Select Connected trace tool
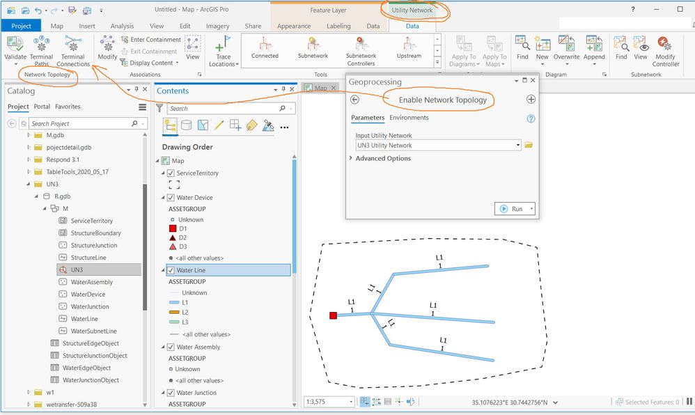This screenshot has width=695, height=415. point(265,48)
